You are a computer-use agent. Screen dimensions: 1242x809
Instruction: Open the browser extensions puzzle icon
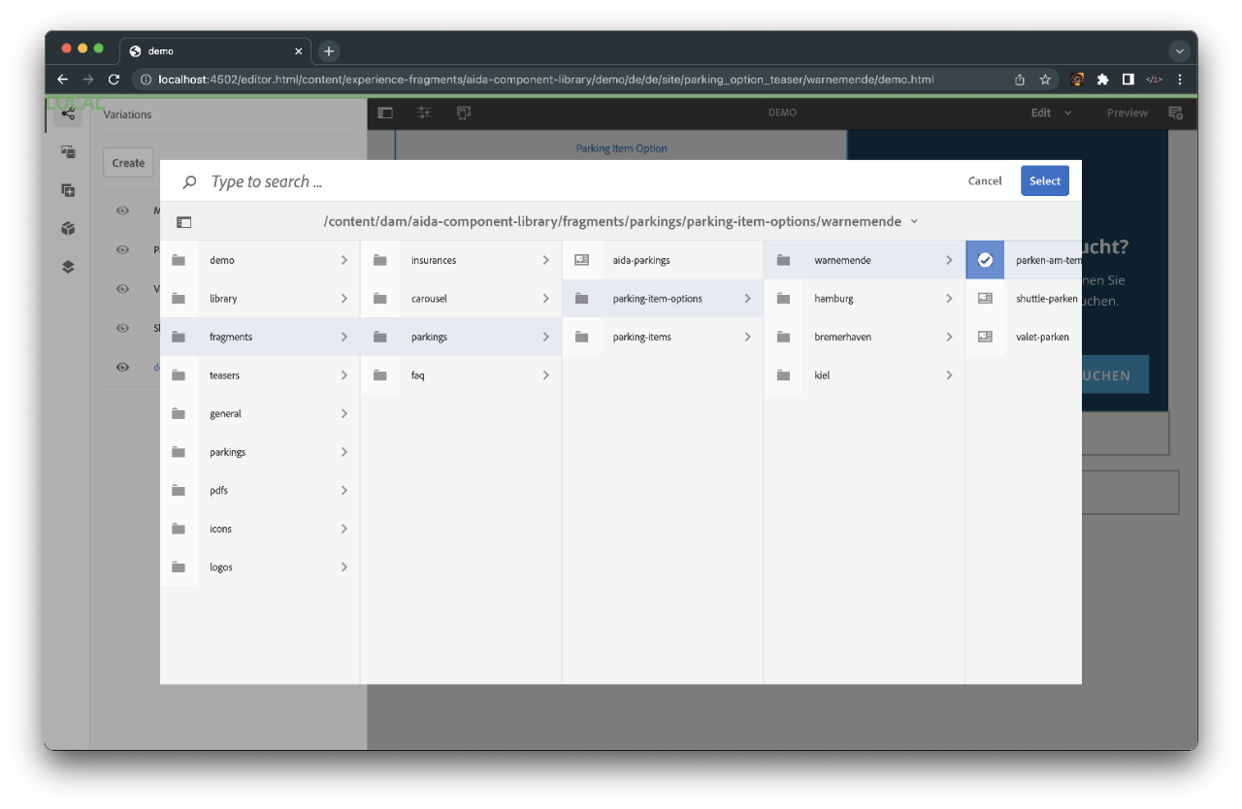point(1102,80)
